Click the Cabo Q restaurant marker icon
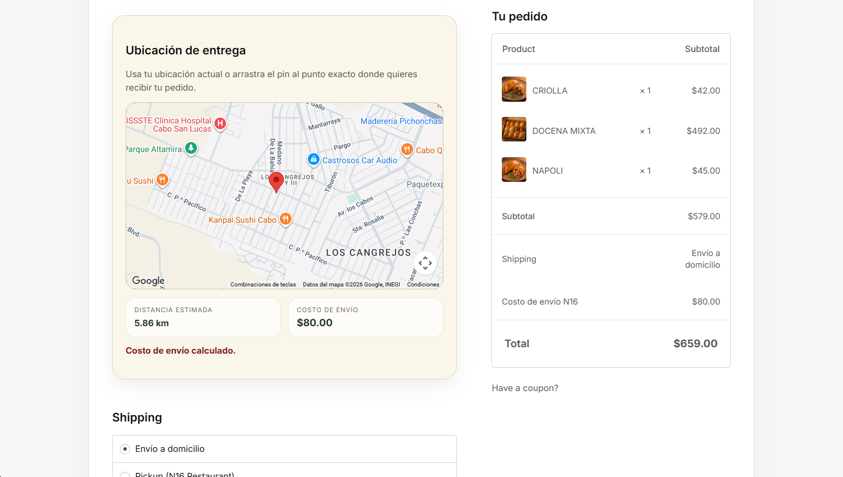 407,150
